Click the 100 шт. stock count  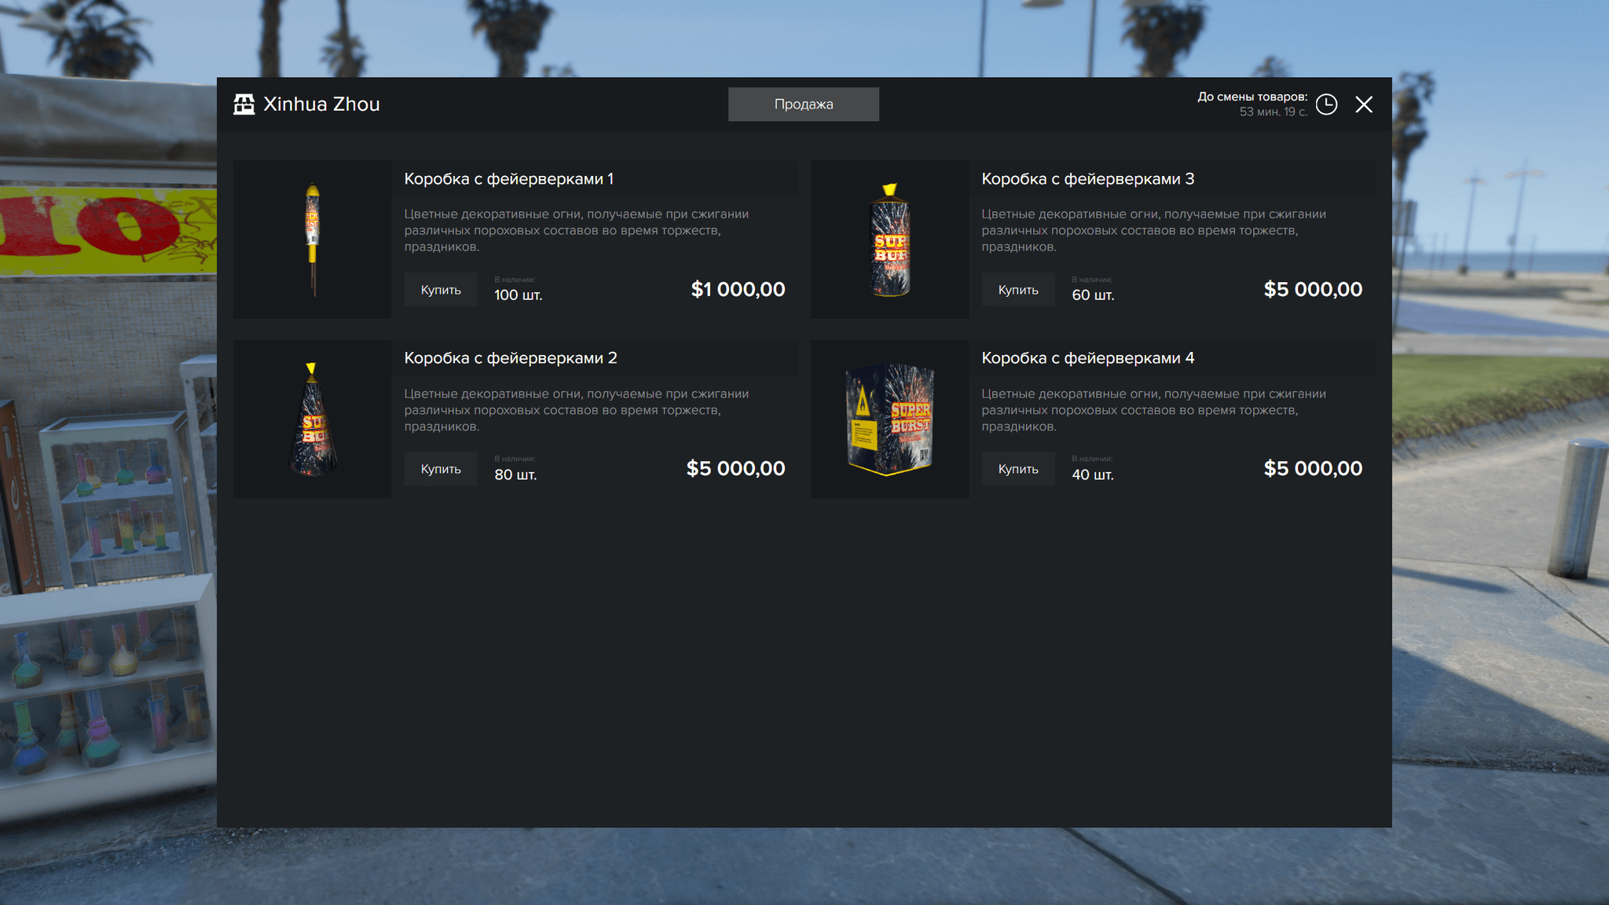point(519,295)
